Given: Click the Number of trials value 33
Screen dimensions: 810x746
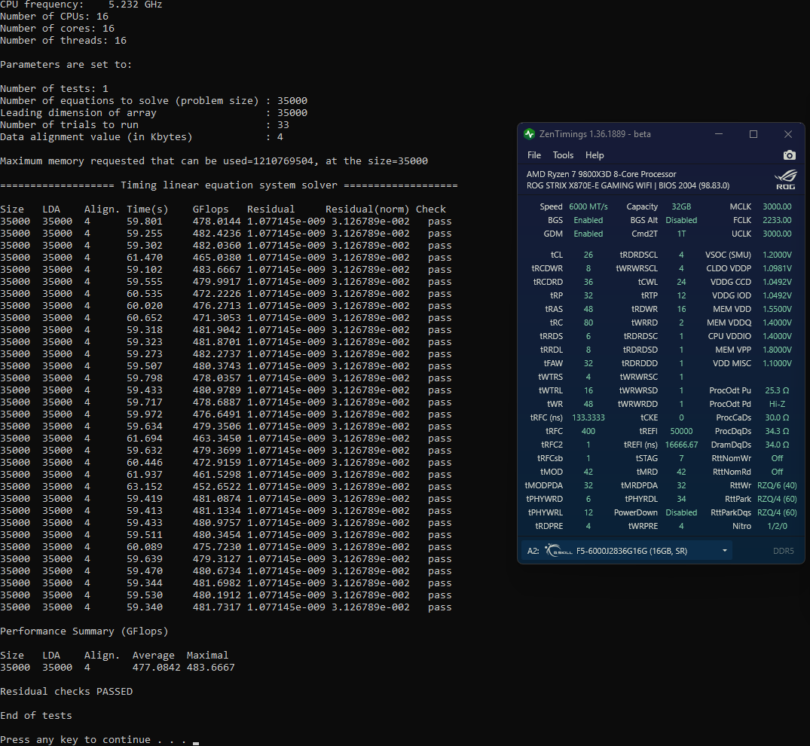Looking at the screenshot, I should coord(283,124).
